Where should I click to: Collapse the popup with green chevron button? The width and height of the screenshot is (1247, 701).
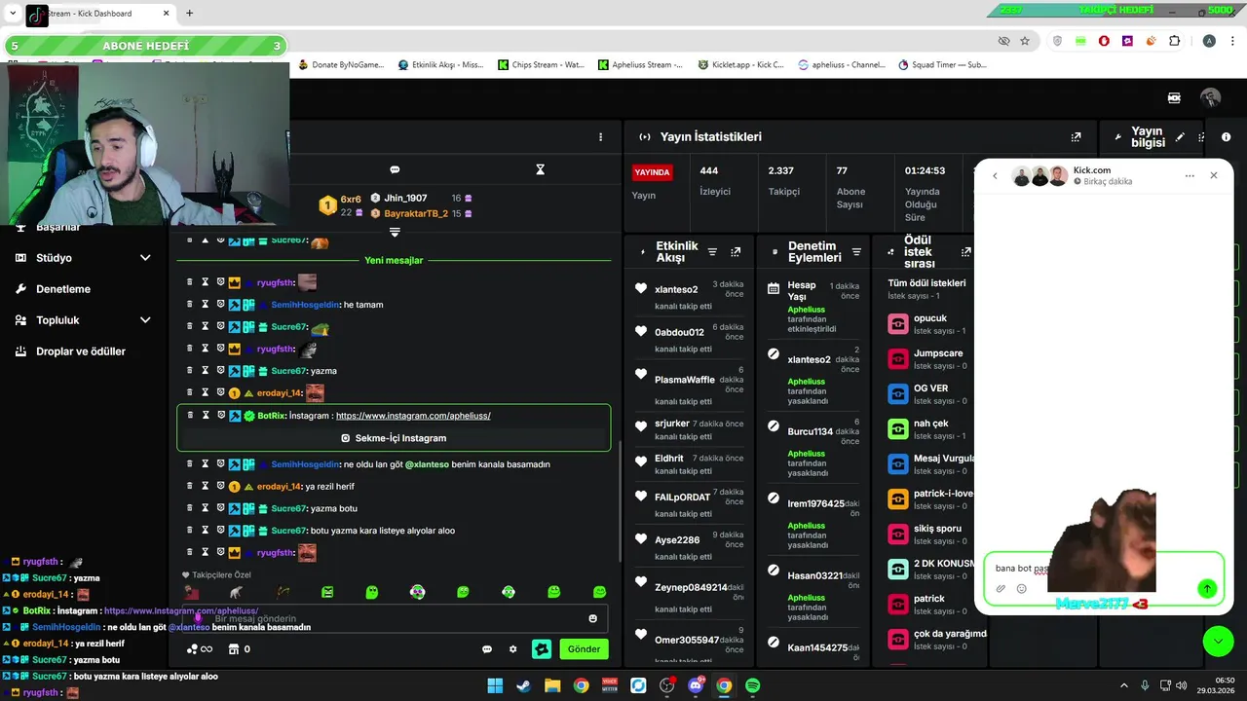pos(1218,641)
